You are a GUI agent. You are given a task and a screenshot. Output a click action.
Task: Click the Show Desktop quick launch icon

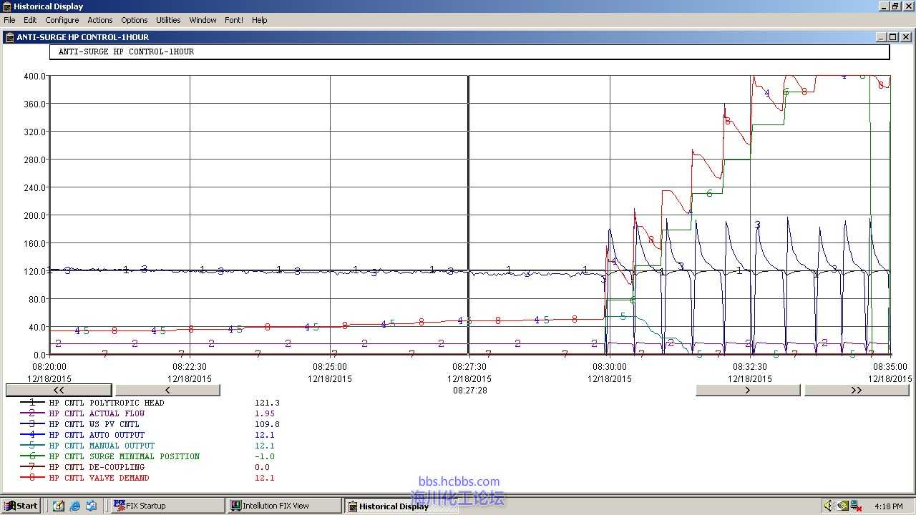91,506
